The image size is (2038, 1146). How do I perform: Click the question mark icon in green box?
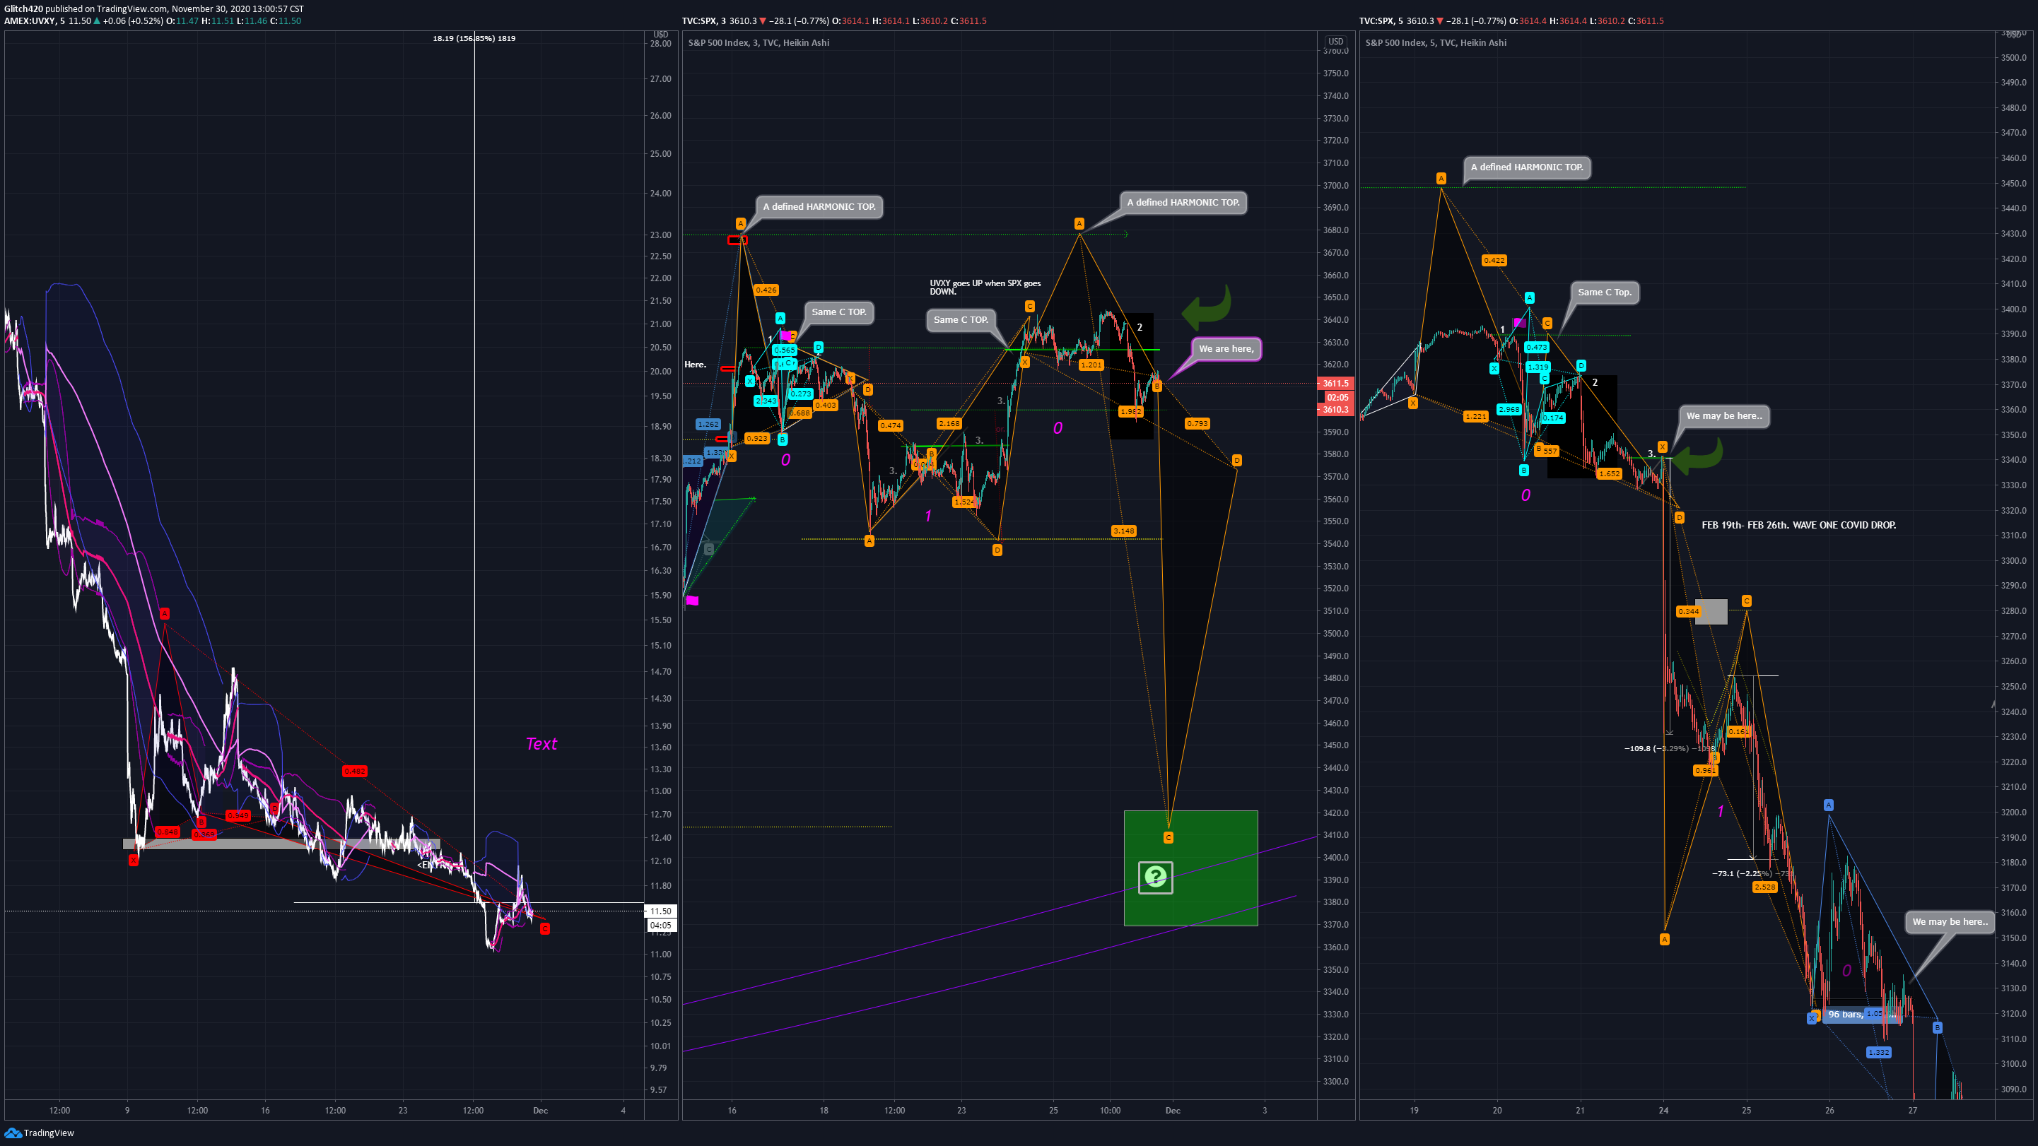click(x=1155, y=876)
